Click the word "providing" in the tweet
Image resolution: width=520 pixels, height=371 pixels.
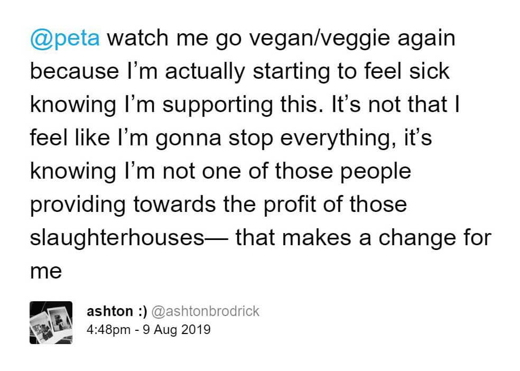click(78, 206)
